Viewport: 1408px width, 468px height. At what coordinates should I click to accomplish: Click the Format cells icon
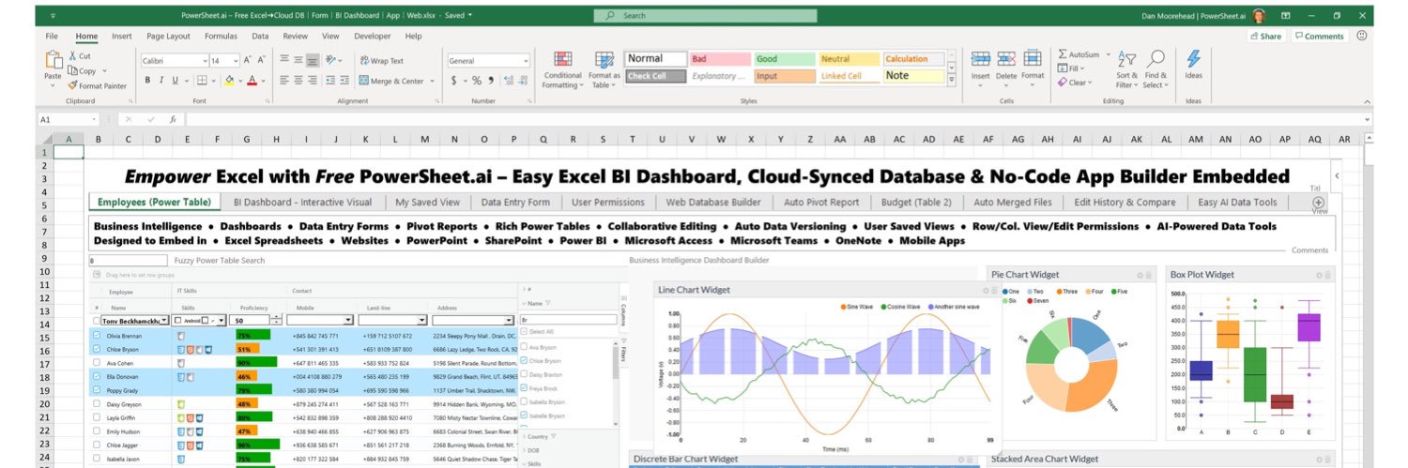(x=1033, y=59)
